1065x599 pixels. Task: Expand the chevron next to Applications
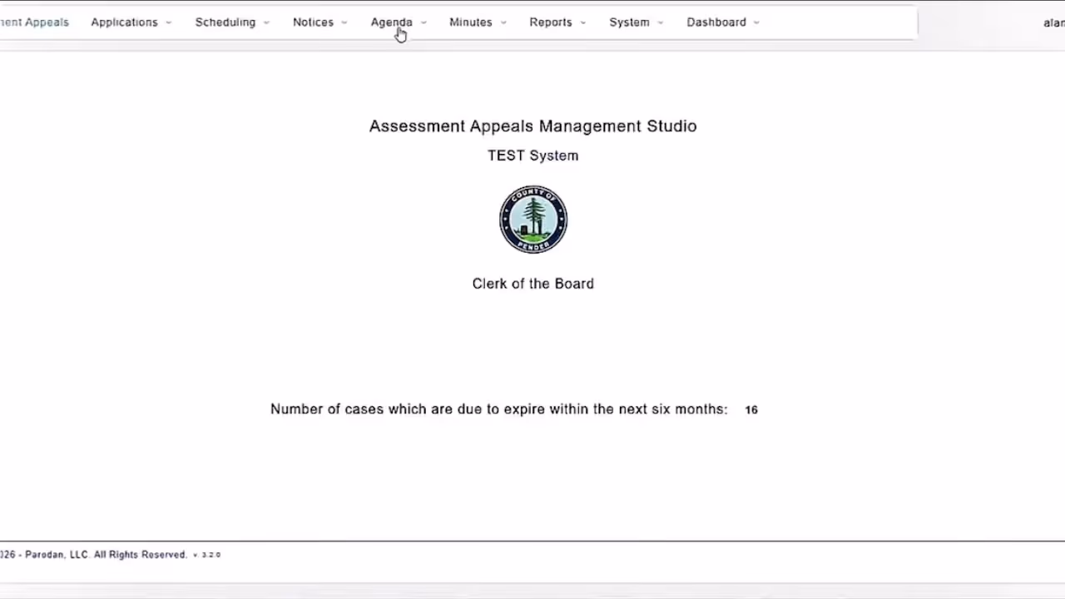pyautogui.click(x=168, y=22)
